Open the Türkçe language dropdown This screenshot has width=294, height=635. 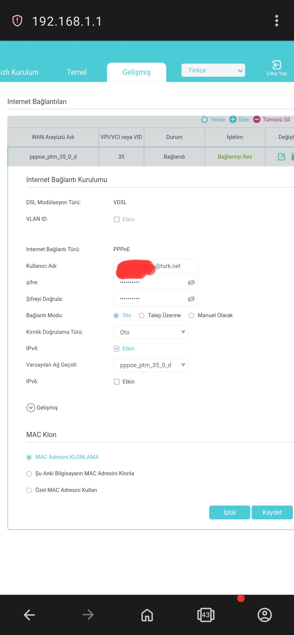[213, 70]
